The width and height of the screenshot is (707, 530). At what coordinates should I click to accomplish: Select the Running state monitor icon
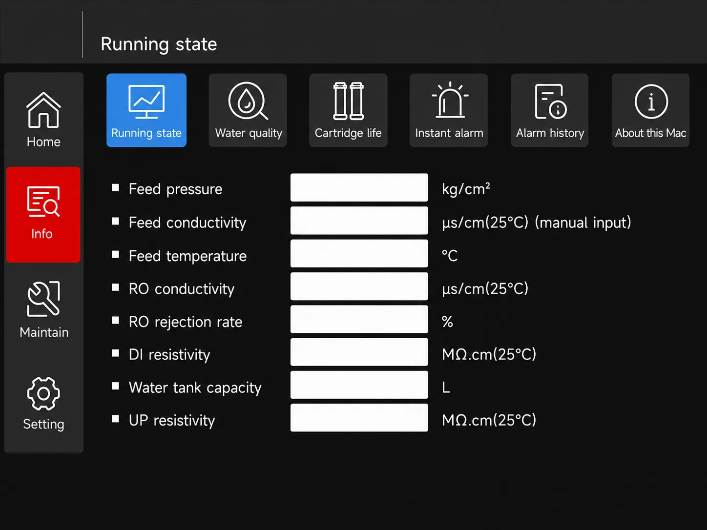coord(146,102)
